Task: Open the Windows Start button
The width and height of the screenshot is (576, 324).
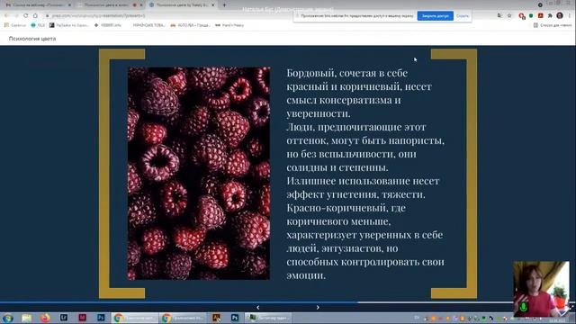Action: [x=8, y=318]
